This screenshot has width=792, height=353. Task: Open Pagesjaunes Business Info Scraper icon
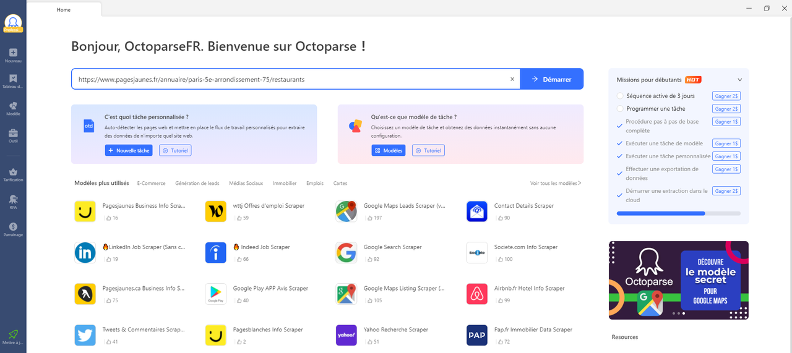tap(85, 211)
